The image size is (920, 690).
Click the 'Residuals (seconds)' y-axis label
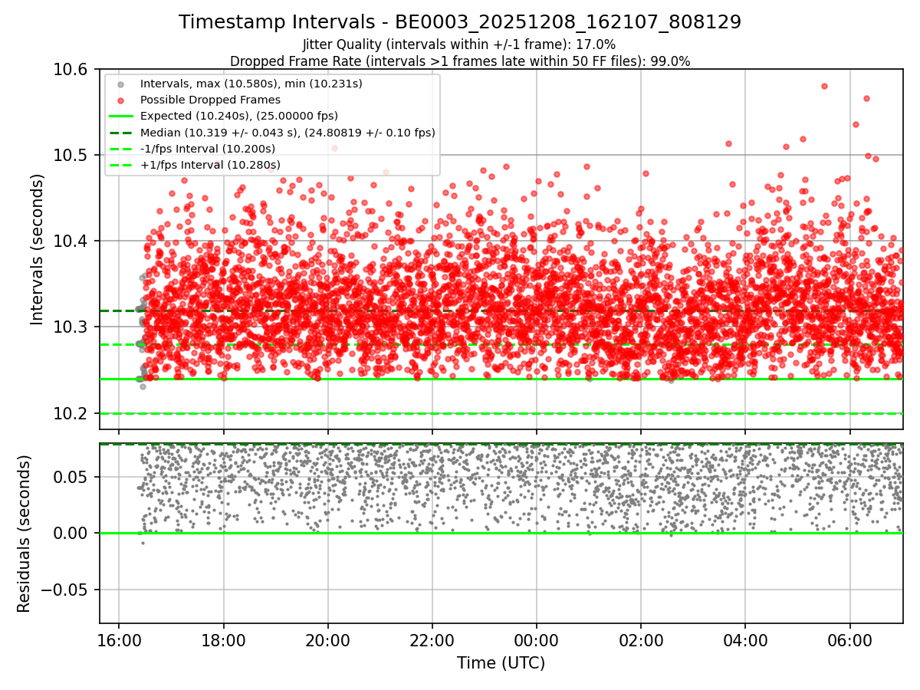pyautogui.click(x=25, y=534)
